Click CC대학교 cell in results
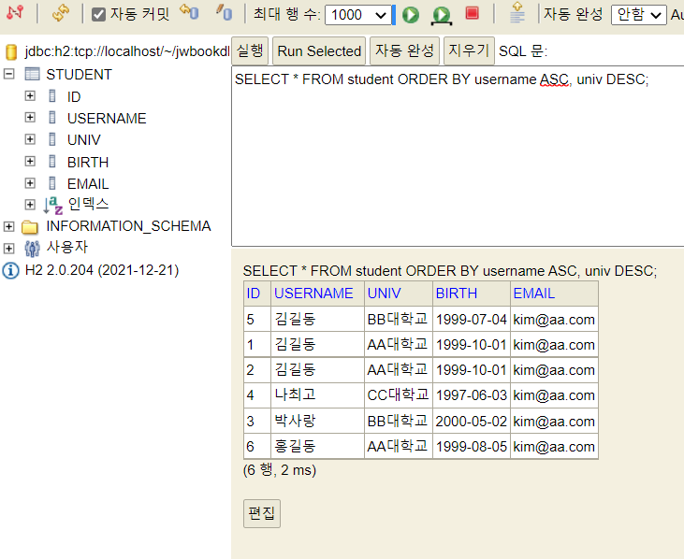The image size is (684, 559). point(399,395)
